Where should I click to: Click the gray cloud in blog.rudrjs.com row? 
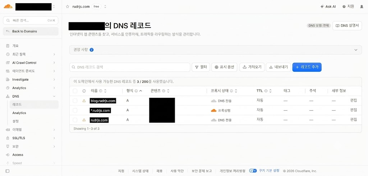click(x=213, y=101)
